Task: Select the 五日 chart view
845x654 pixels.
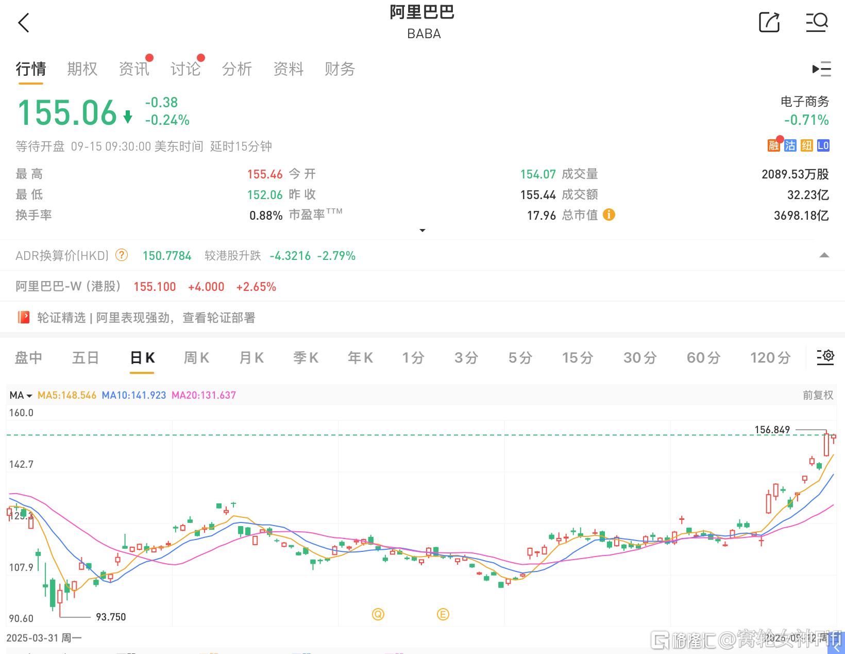Action: (86, 358)
